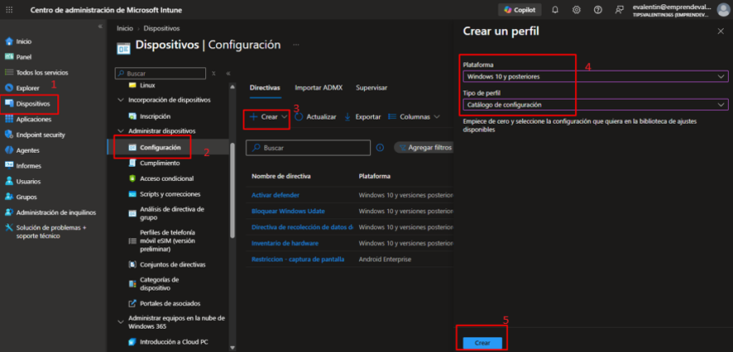Screen dimensions: 733x352
Task: Open the notifications bell icon
Action: [x=555, y=10]
